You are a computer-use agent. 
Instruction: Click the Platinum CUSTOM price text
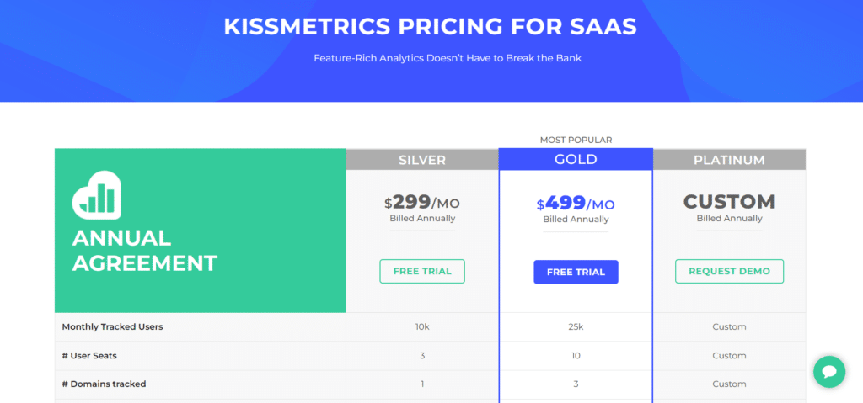(729, 202)
